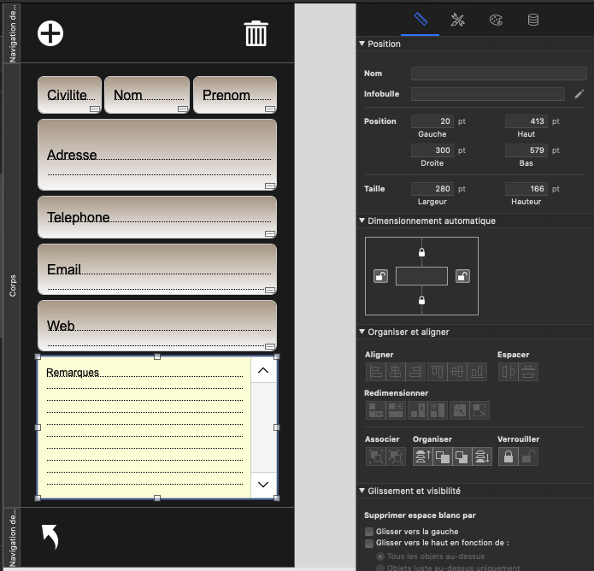Collapse the Organiser et aligner section
Image resolution: width=594 pixels, height=571 pixels.
point(362,332)
